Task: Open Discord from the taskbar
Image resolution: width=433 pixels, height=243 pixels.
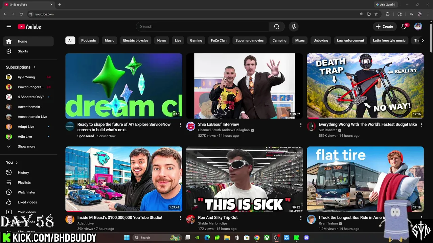Action: click(306, 238)
